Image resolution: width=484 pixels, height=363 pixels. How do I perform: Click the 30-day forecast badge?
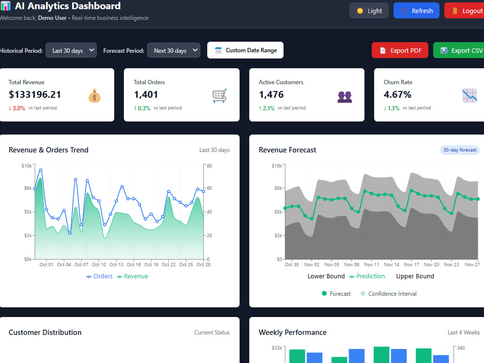460,150
